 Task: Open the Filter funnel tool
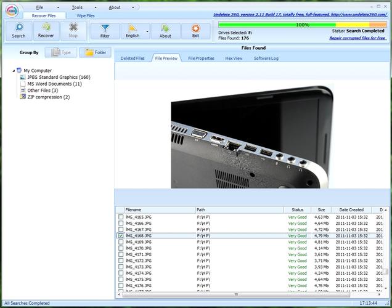tap(105, 28)
